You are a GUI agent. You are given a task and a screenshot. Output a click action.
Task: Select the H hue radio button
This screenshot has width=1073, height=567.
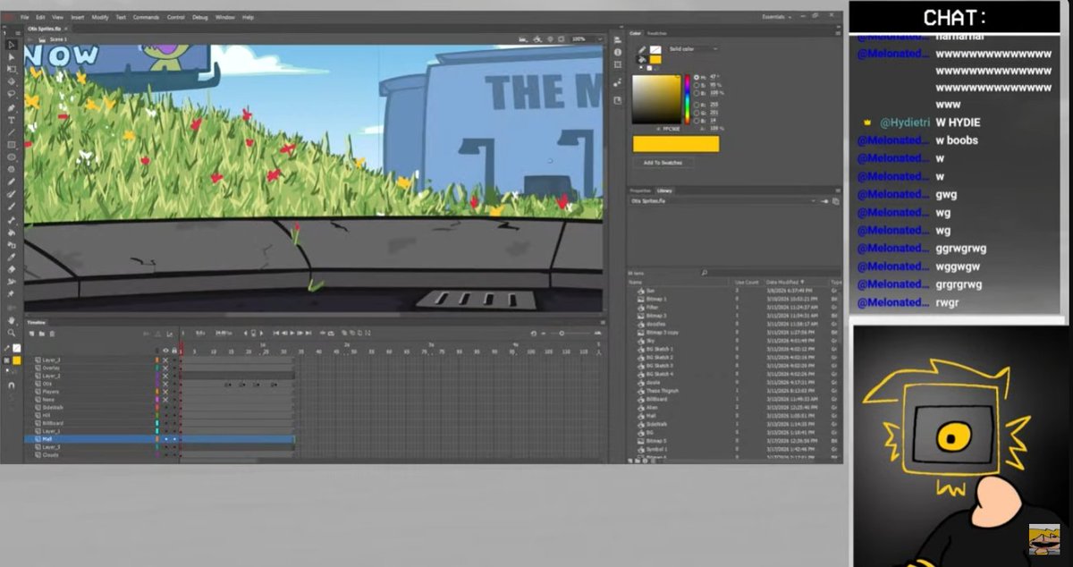(697, 77)
